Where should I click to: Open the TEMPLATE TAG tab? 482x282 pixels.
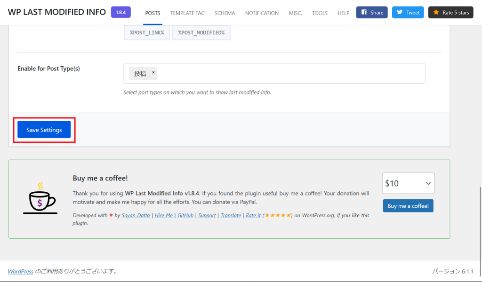187,13
